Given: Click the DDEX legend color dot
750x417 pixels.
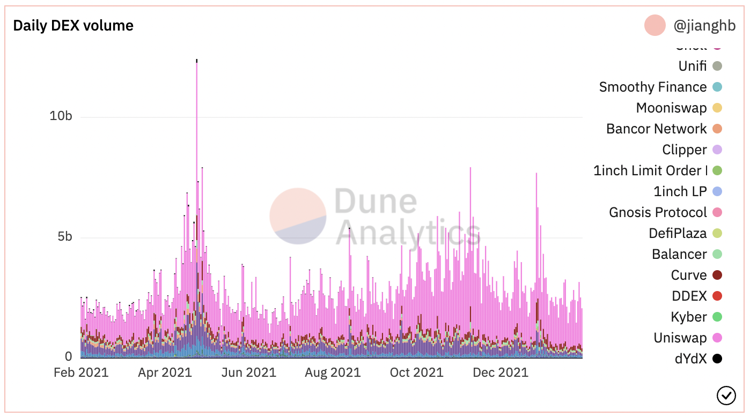Looking at the screenshot, I should coord(717,296).
